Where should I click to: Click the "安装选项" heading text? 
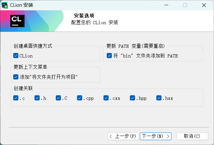click(x=84, y=16)
